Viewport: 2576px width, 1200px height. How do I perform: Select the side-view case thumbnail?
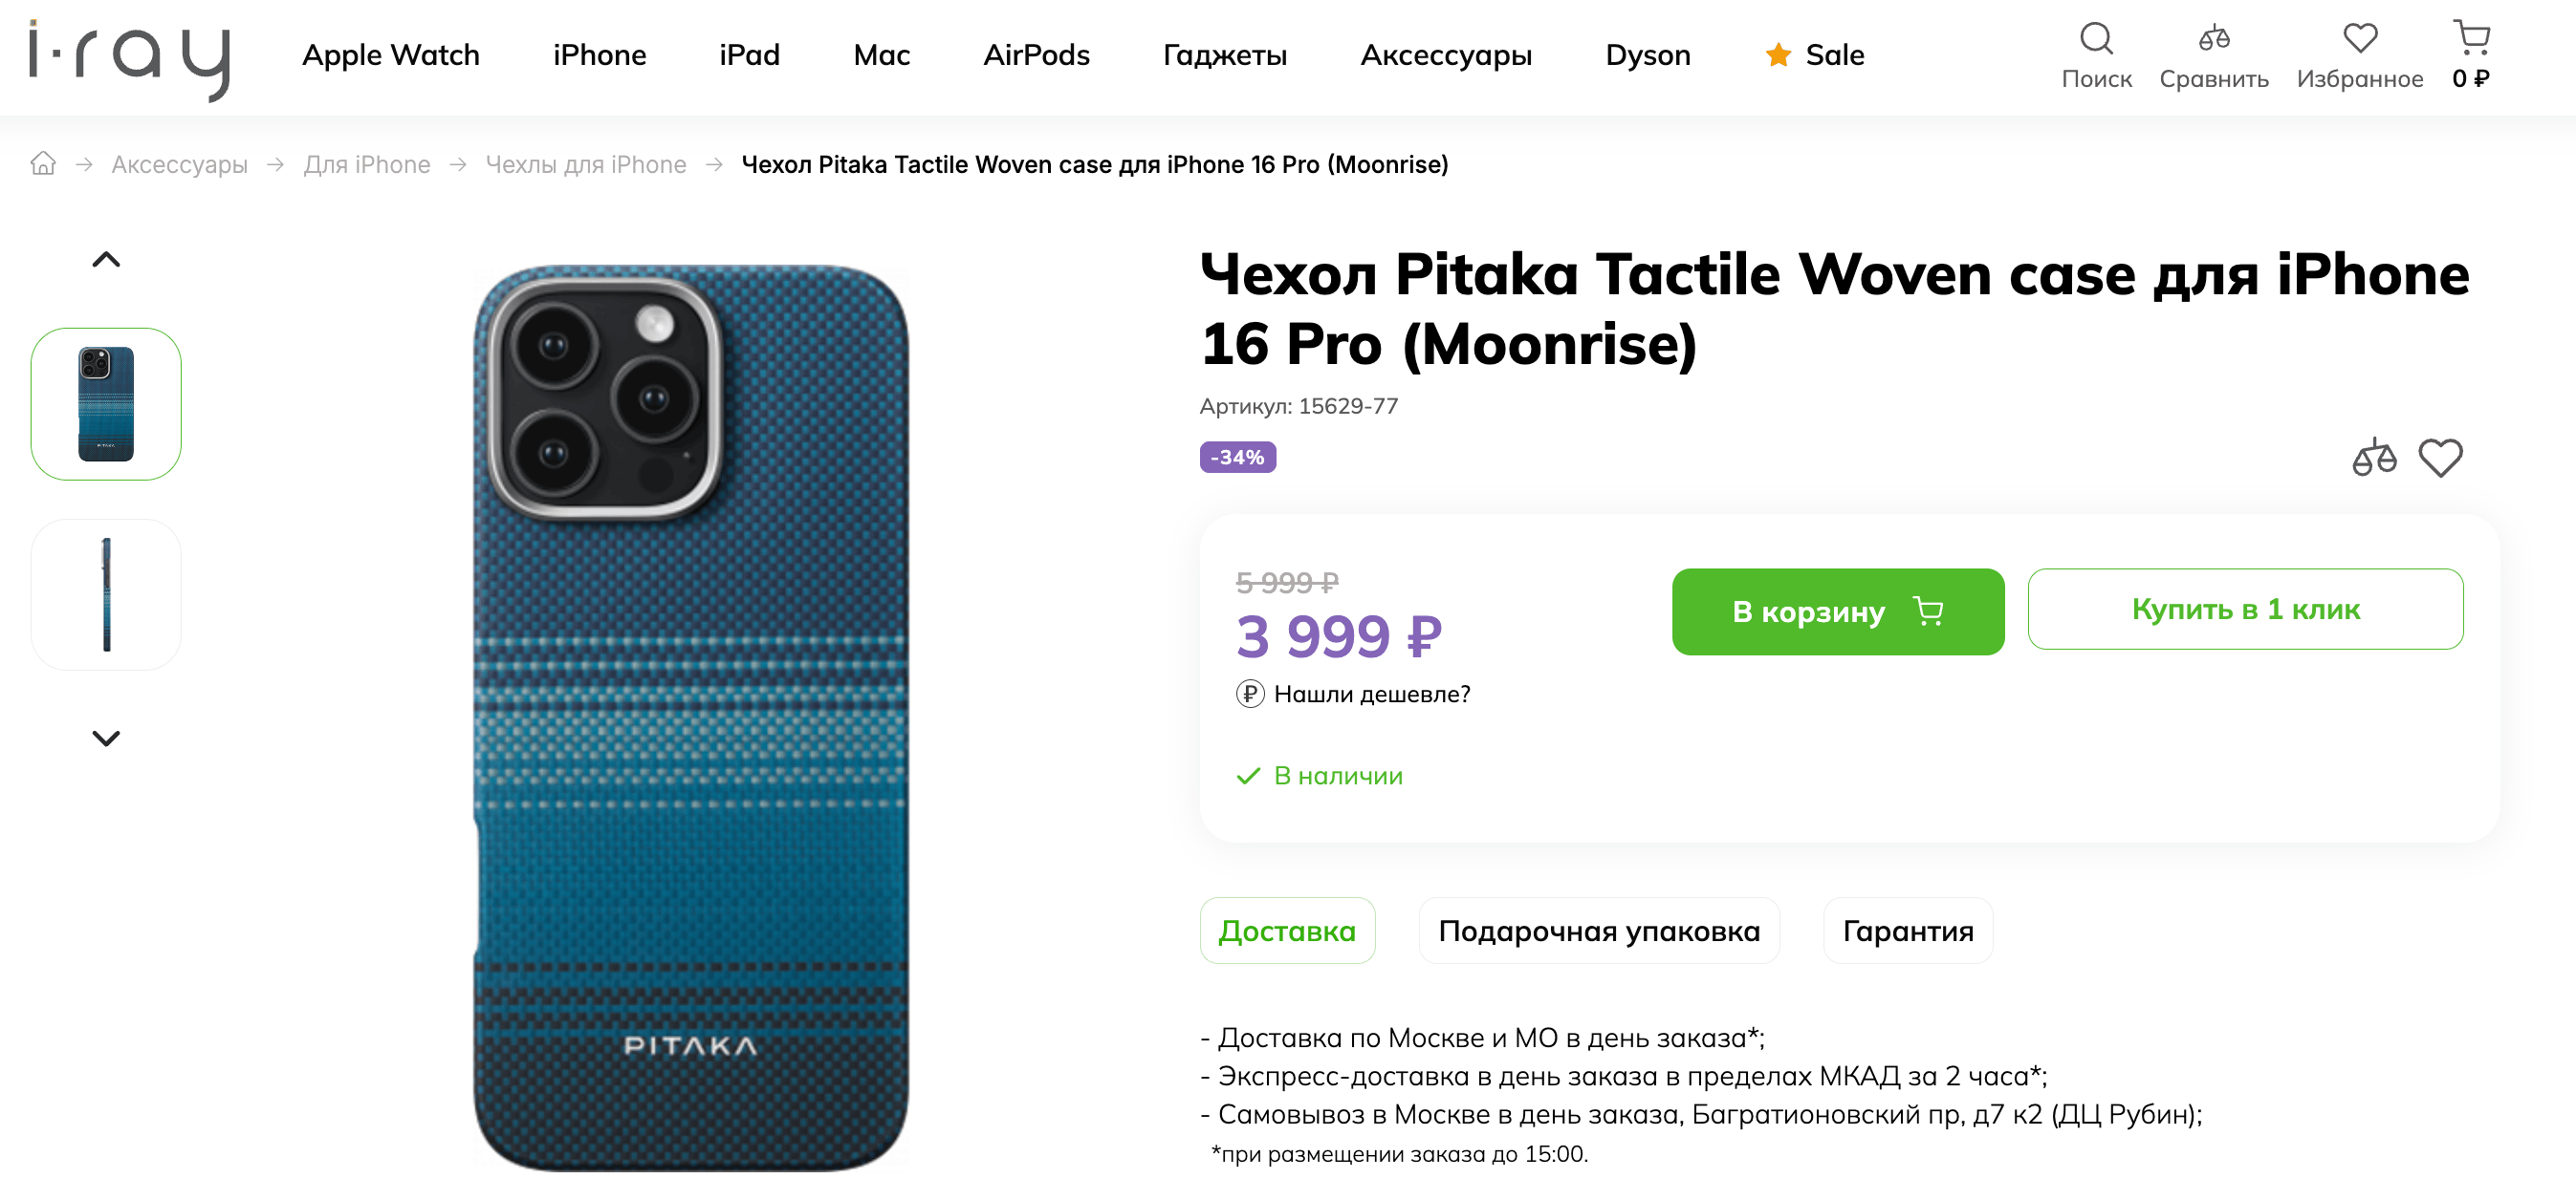(x=106, y=593)
